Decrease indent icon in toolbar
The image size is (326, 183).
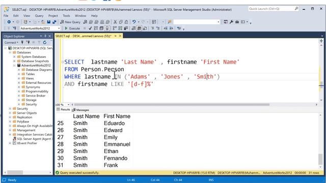[166, 28]
